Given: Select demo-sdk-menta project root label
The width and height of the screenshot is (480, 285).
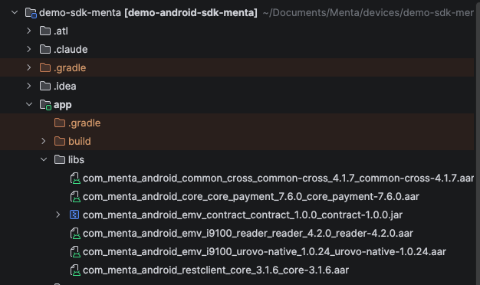Looking at the screenshot, I should click(x=148, y=13).
